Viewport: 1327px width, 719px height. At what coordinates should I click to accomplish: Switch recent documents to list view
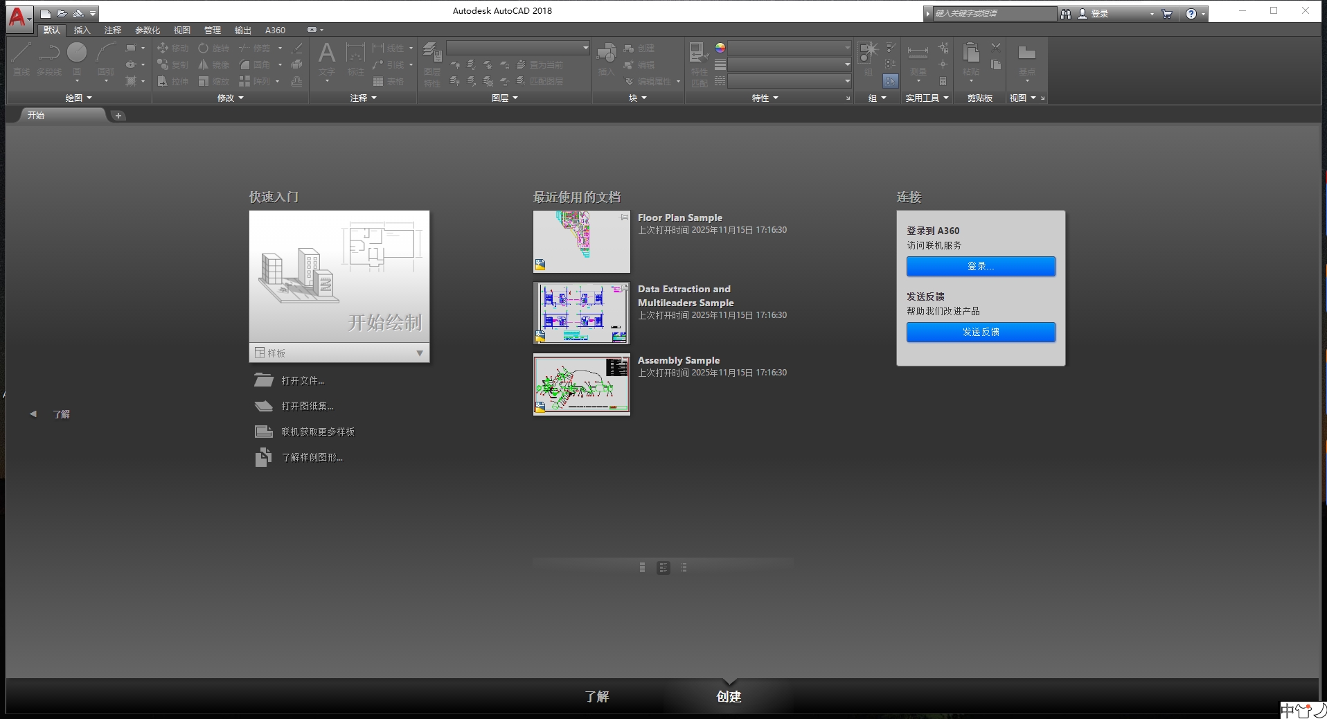click(685, 567)
